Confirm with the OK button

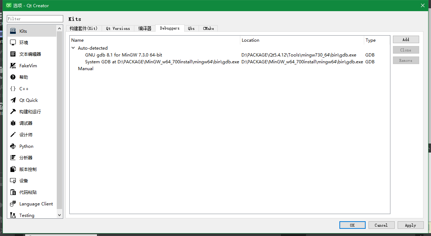pyautogui.click(x=352, y=225)
